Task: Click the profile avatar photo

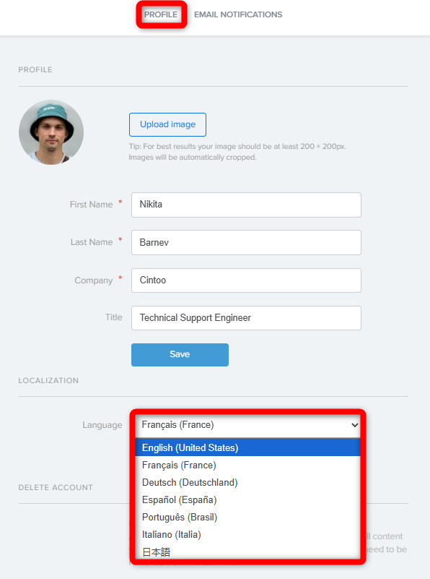Action: 51,132
